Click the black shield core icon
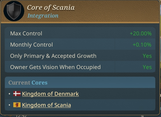 click(x=14, y=11)
